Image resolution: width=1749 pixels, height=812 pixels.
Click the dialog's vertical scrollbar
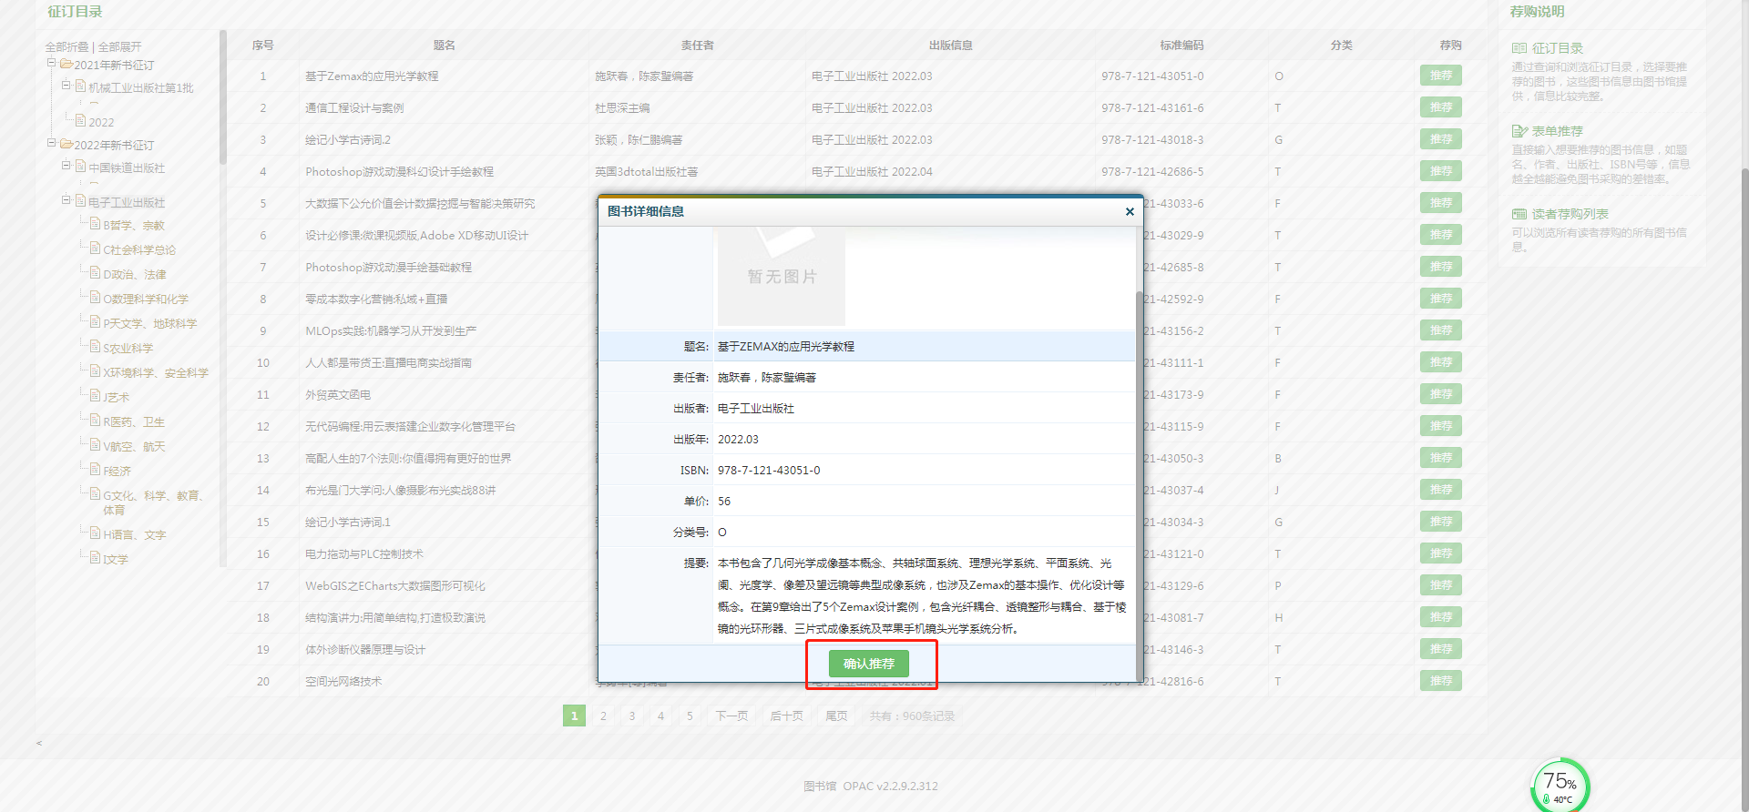click(1139, 455)
